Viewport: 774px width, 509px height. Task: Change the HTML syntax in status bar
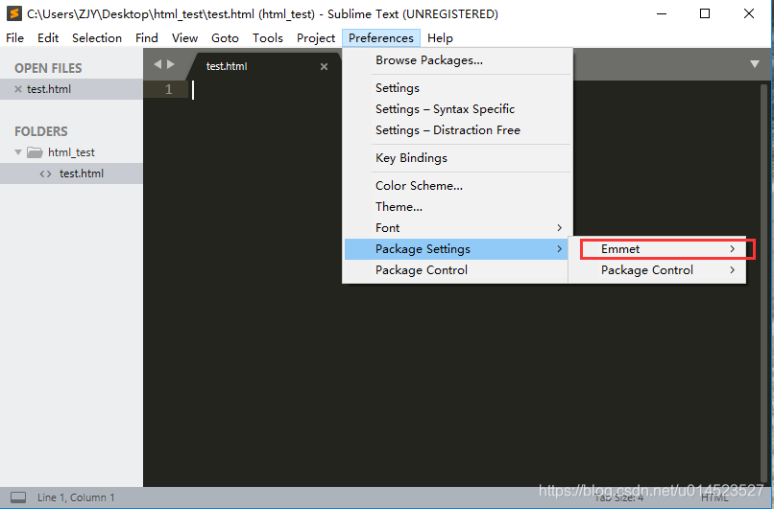click(x=714, y=497)
